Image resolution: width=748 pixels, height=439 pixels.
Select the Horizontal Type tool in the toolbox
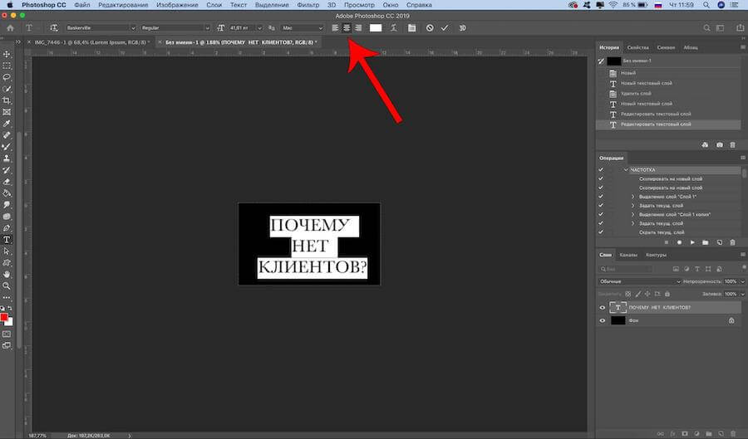tap(7, 239)
